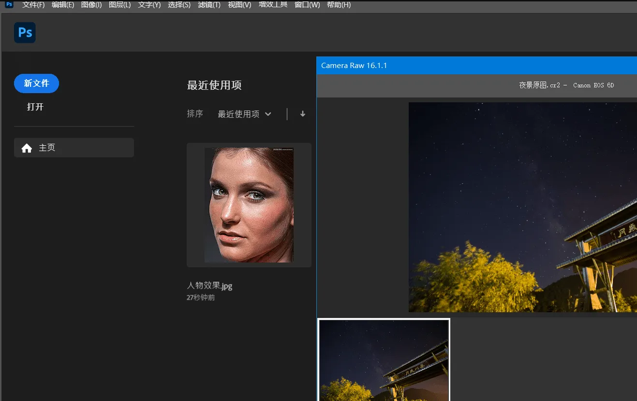Screen dimensions: 637x401
Task: Open the 文件 menu
Action: click(32, 4)
